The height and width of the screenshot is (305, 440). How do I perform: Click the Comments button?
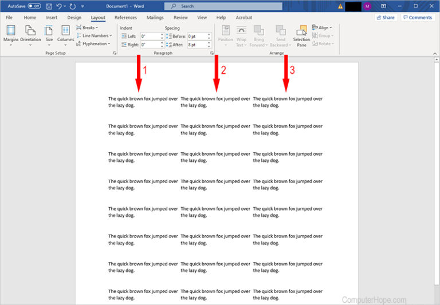(417, 18)
